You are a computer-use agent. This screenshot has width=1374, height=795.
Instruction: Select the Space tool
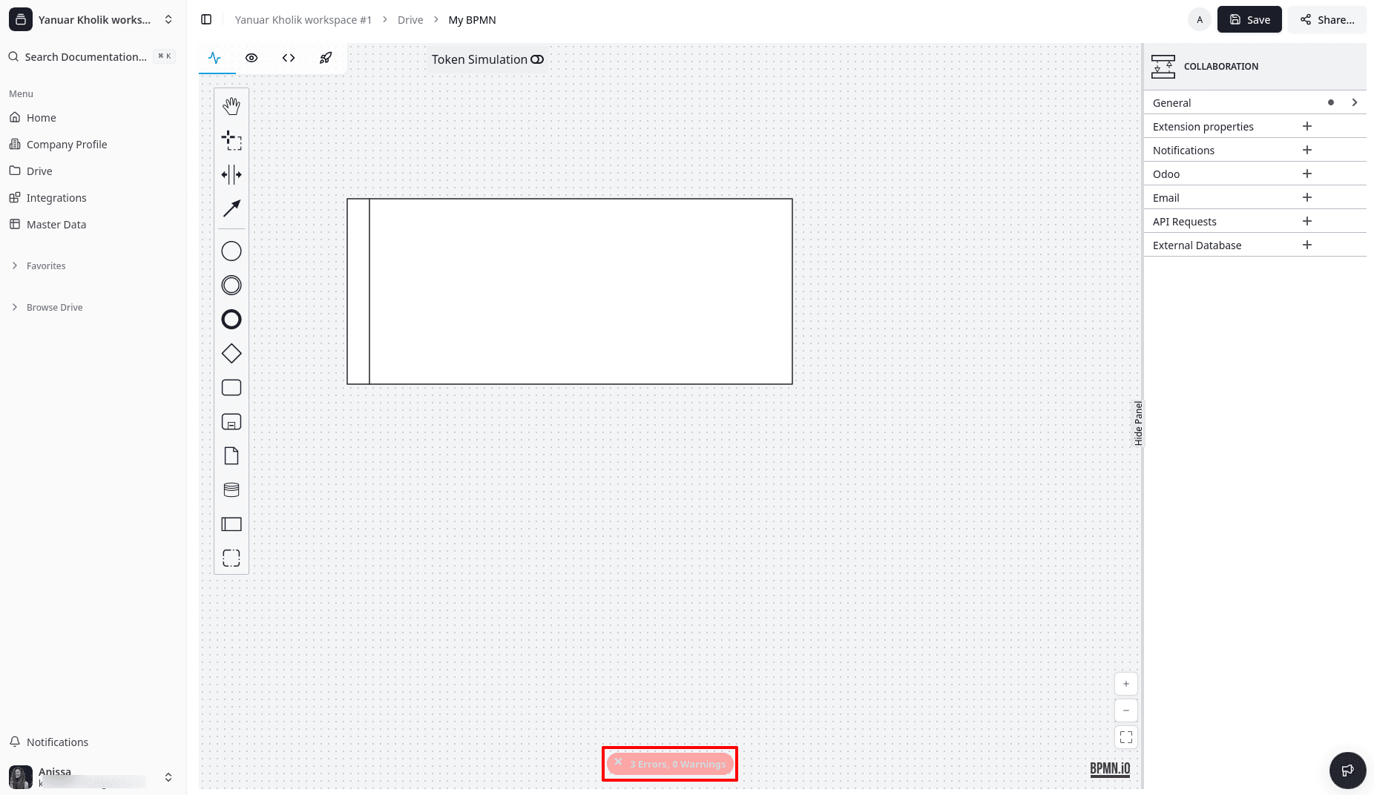coord(231,174)
